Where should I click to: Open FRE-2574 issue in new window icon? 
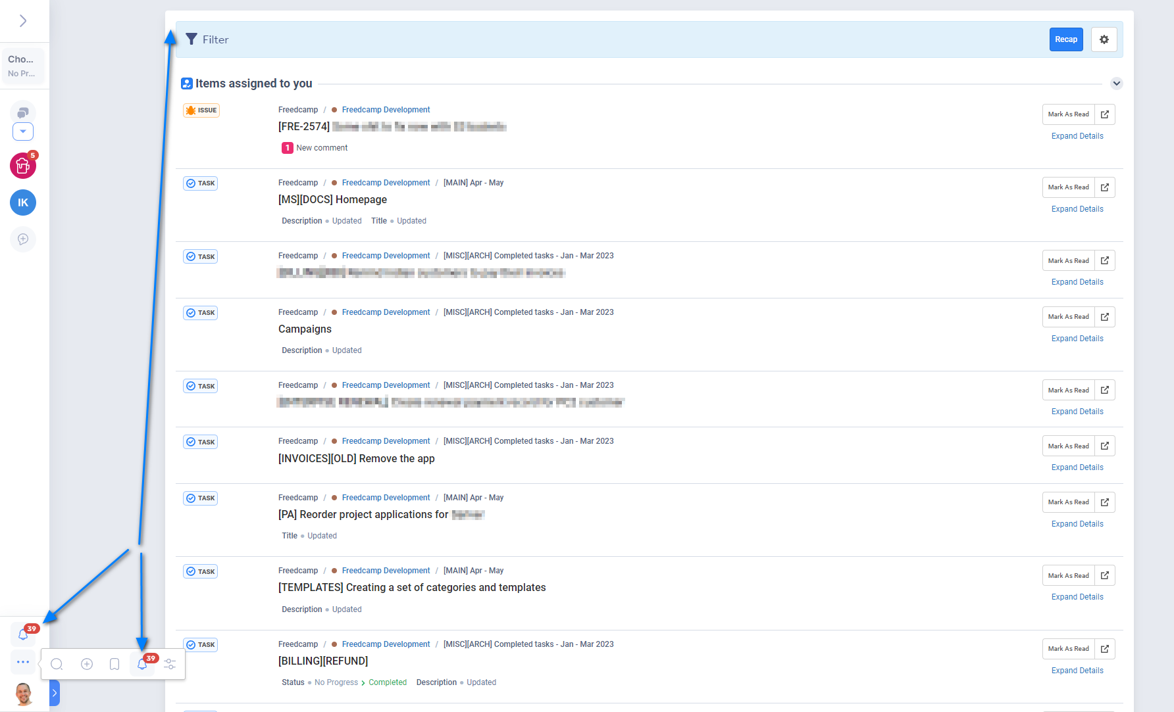tap(1105, 114)
